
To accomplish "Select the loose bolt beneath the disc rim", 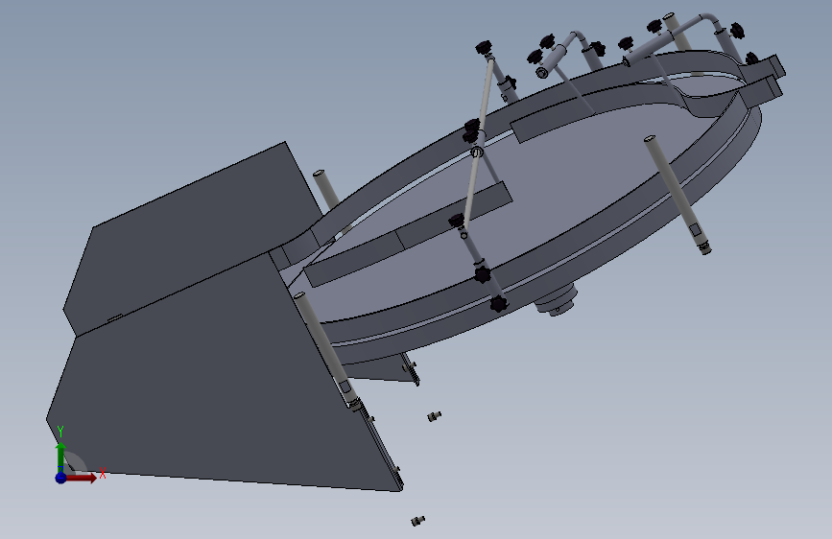I will (x=435, y=416).
